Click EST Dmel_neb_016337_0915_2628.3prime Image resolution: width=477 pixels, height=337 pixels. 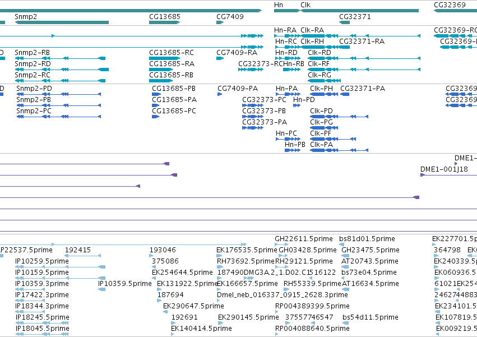pos(283,295)
